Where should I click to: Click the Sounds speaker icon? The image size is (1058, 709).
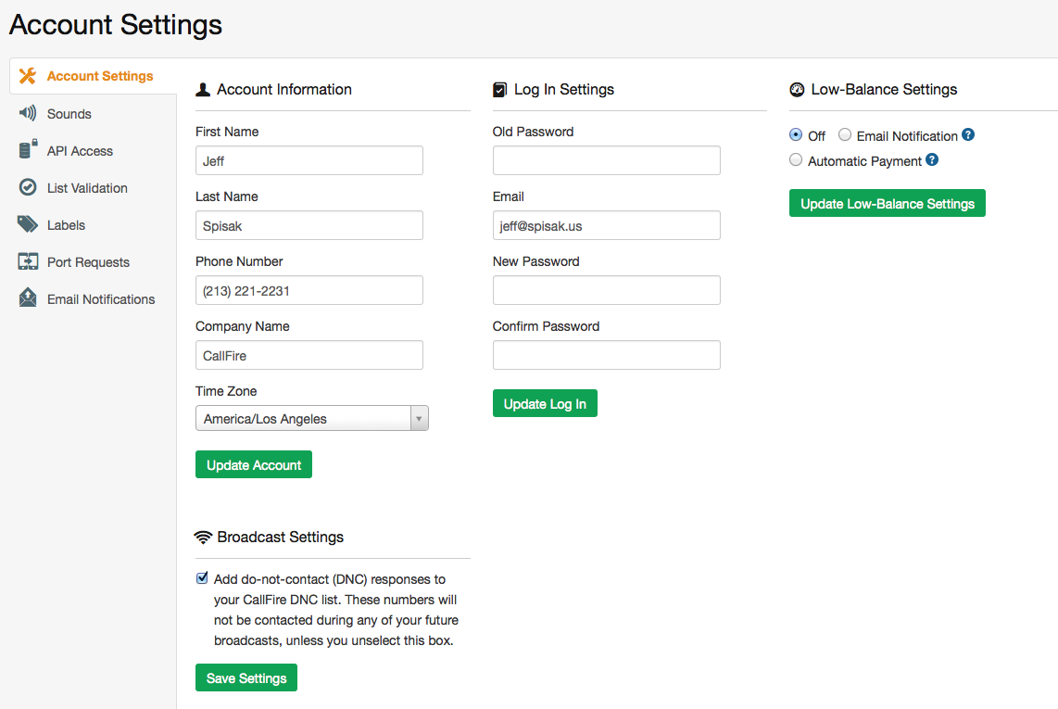[x=28, y=113]
